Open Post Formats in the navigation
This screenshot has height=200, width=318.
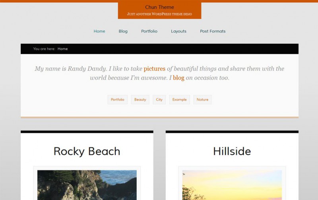pyautogui.click(x=213, y=31)
